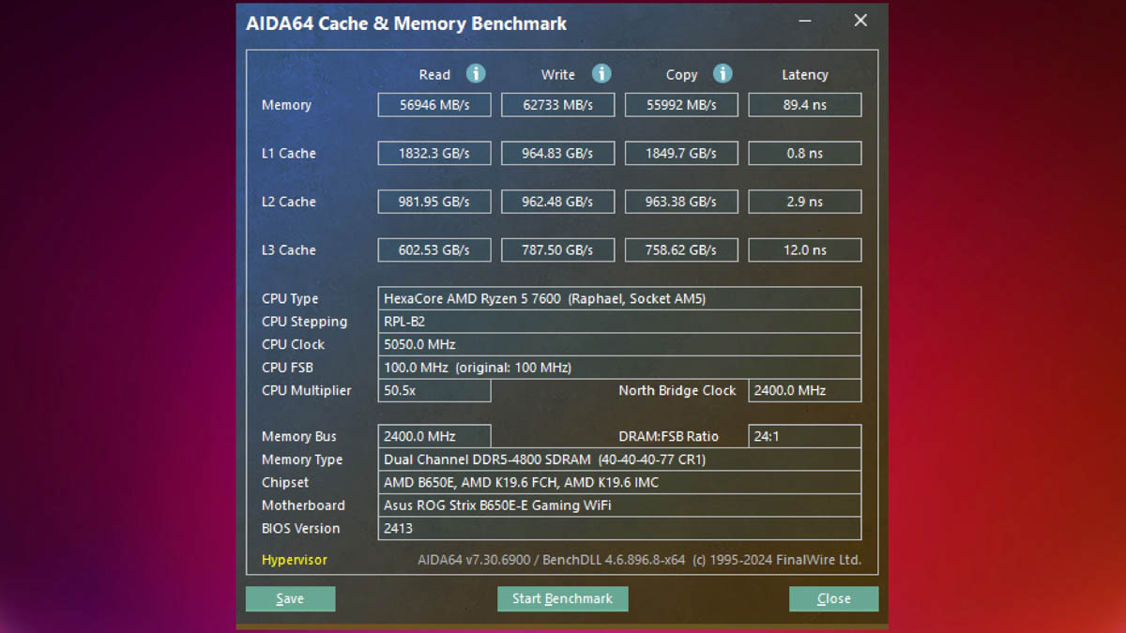Click the North Bridge Clock label
The height and width of the screenshot is (633, 1126).
click(677, 390)
